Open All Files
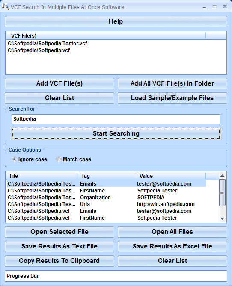 click(172, 232)
